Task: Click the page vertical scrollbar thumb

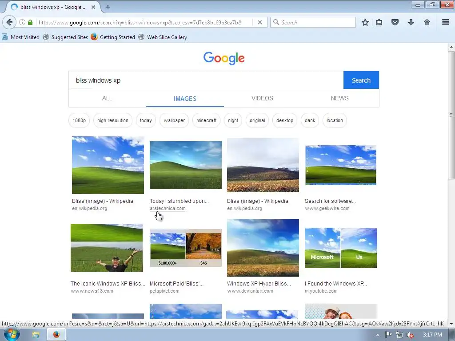Action: [x=451, y=115]
